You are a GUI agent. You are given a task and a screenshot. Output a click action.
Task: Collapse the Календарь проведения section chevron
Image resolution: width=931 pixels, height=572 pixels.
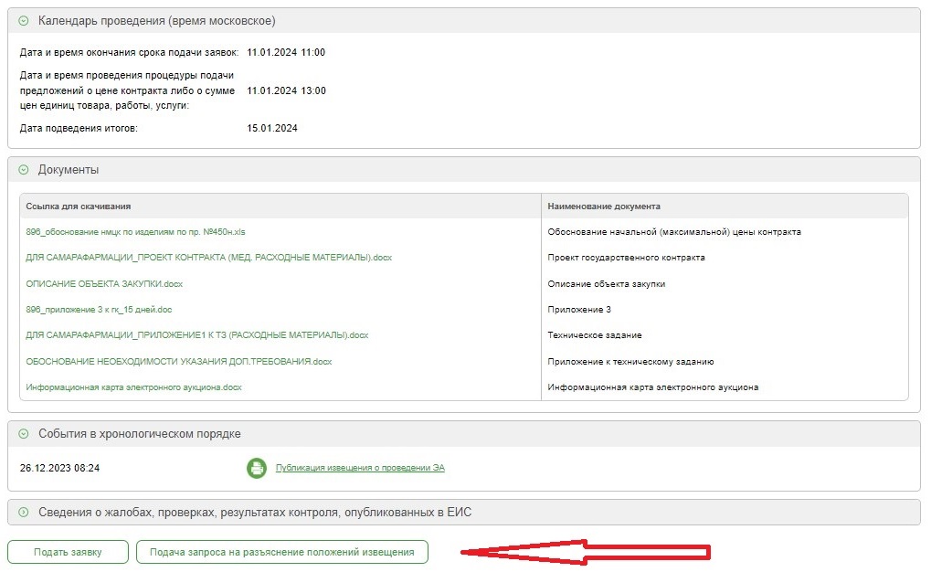click(x=24, y=21)
